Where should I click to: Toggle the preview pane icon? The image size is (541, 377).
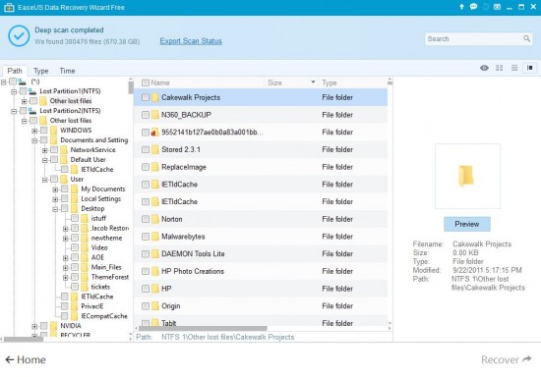coord(530,68)
